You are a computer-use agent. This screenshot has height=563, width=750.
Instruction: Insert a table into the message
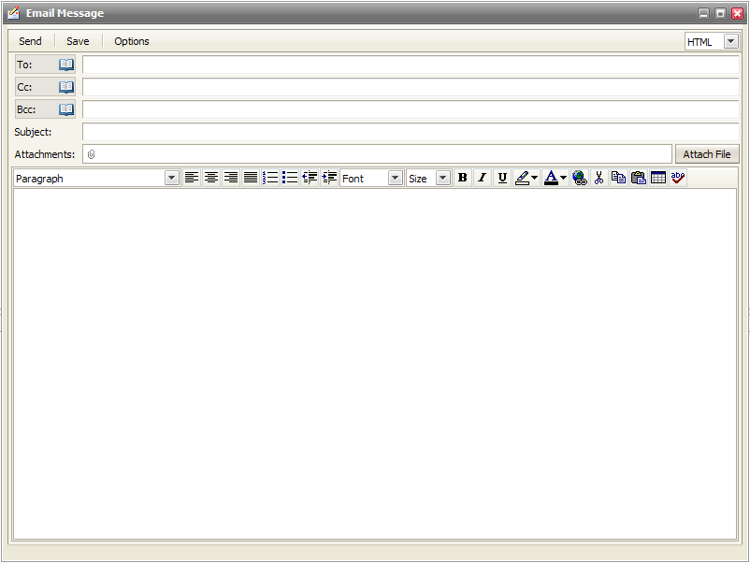point(658,178)
